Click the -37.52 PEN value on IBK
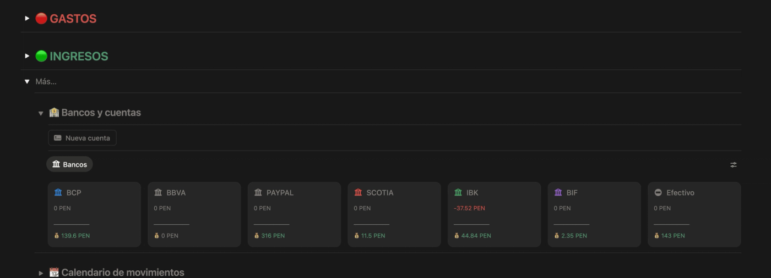 tap(469, 208)
